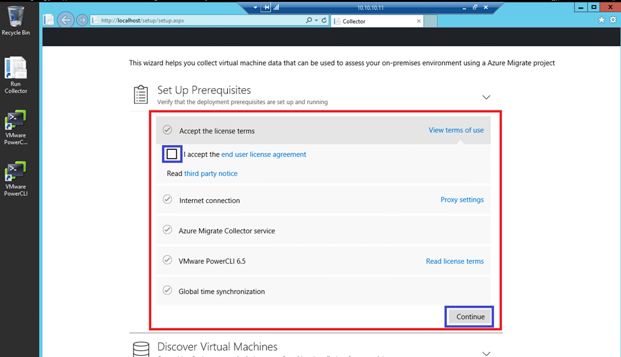Open the end user license agreement link
This screenshot has height=357, width=621.
point(264,154)
